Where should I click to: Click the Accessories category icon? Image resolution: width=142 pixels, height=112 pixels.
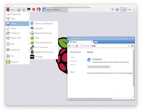(x=8, y=33)
